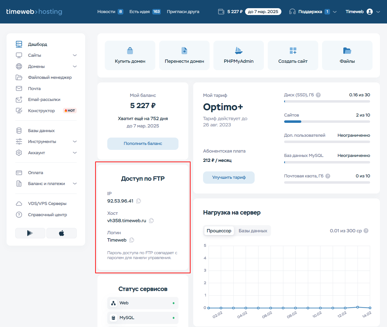Screen dimensions: 387x327
Task: Click the Пополнить баланс button
Action: 143,144
